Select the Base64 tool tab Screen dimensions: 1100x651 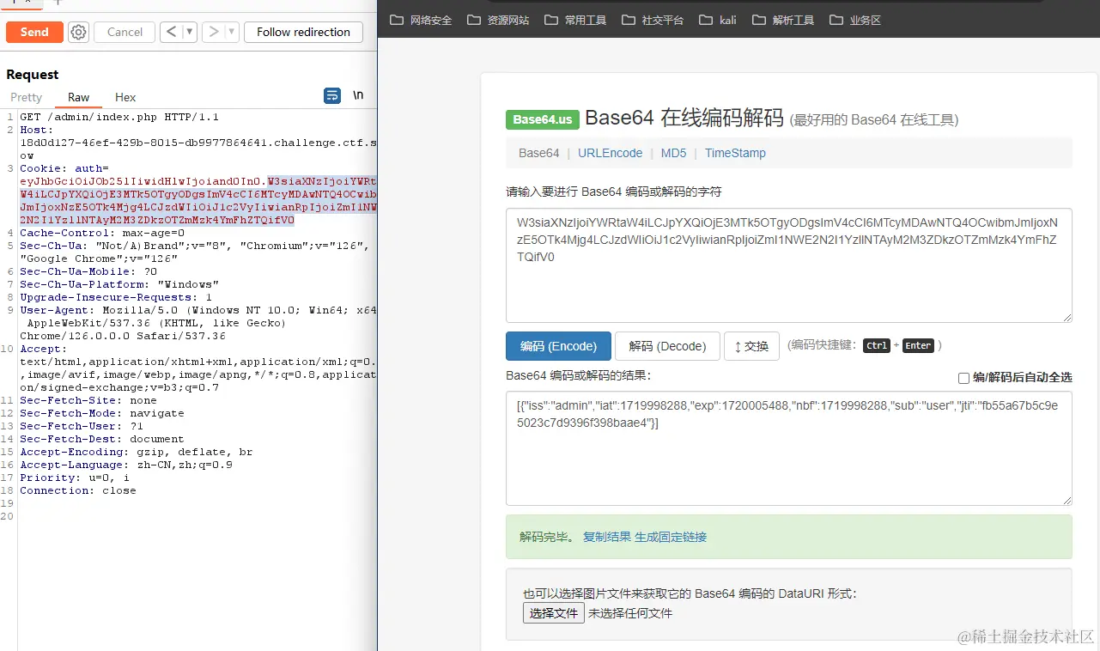(539, 153)
